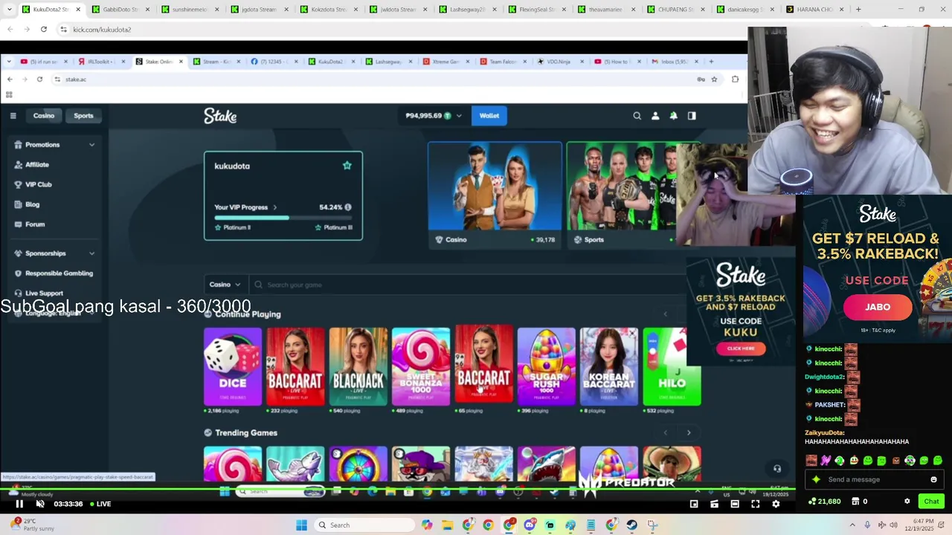
Task: Jump to LIVE indicator
Action: (x=100, y=504)
